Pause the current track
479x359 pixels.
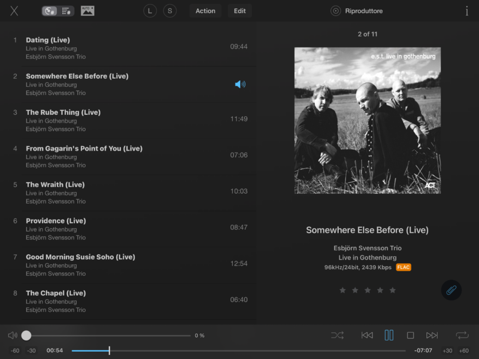[x=389, y=336]
